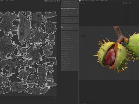The width and height of the screenshot is (139, 104).
Task: Click Set UVW from Projection command
Action: pos(69,9)
